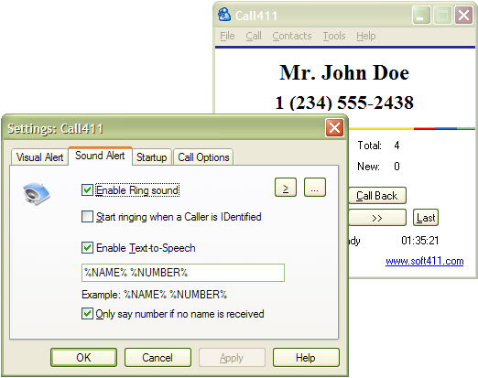Switch to the Visual Alert tab

pyautogui.click(x=39, y=157)
